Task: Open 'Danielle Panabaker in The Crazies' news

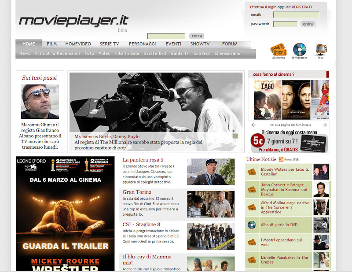Action: point(284,260)
